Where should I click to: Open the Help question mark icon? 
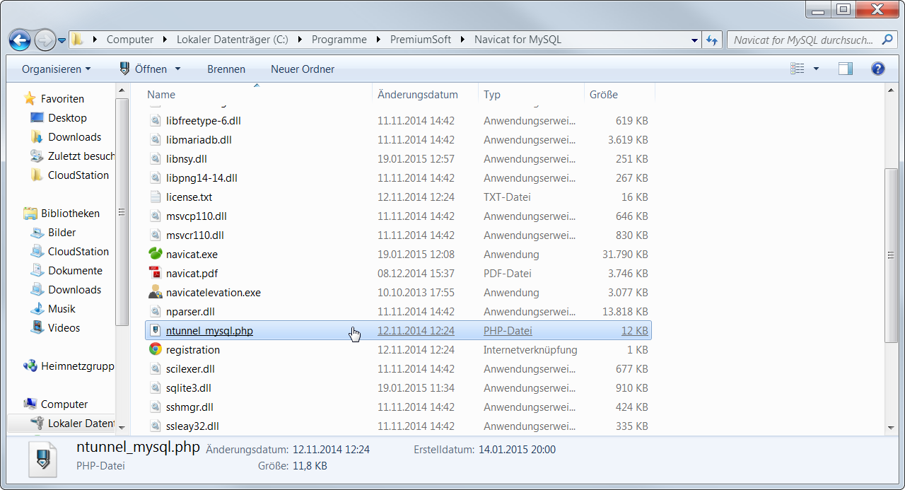(x=878, y=69)
